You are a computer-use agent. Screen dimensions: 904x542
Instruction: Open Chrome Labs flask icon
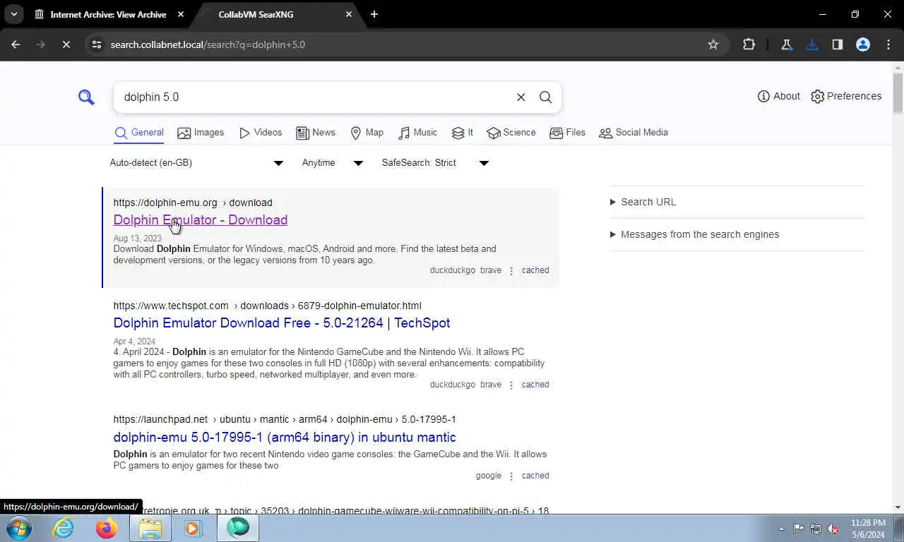(786, 44)
